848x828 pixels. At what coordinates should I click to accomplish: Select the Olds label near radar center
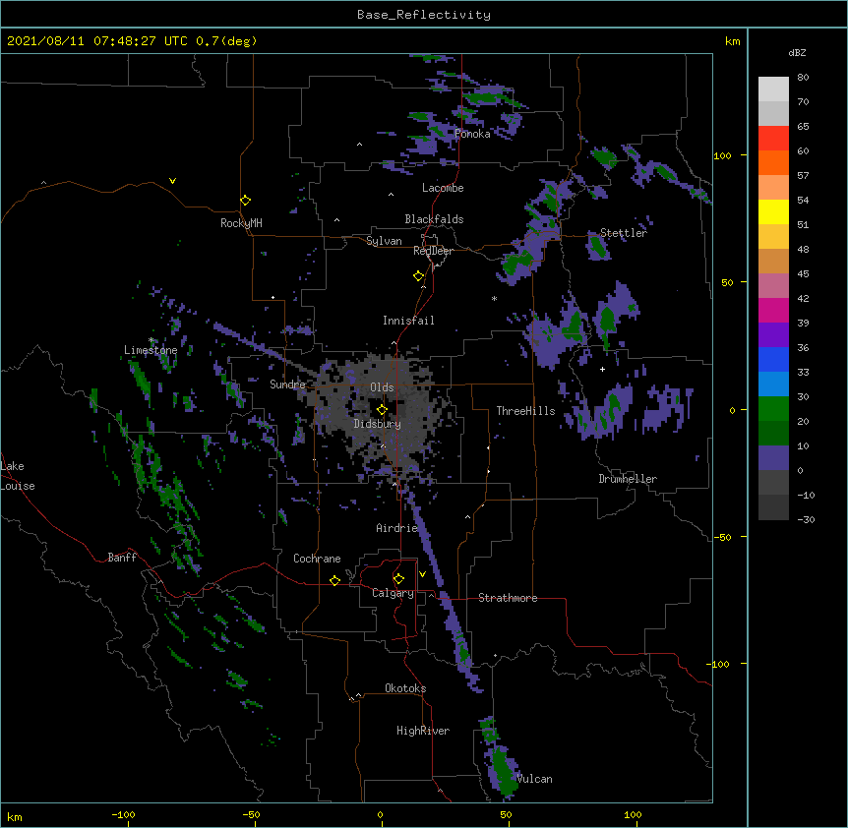tap(382, 387)
